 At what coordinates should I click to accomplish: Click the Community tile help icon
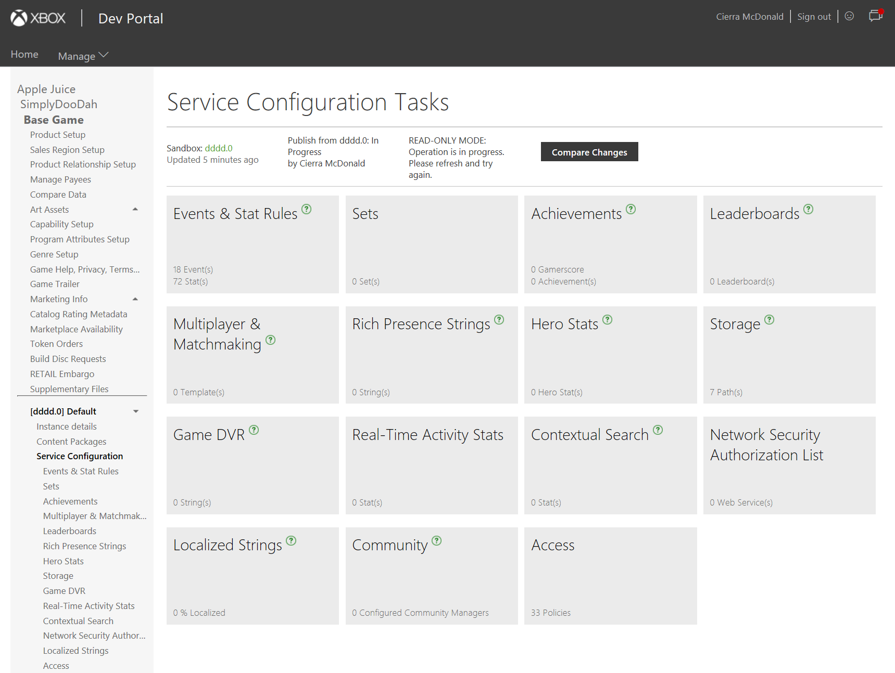coord(436,541)
